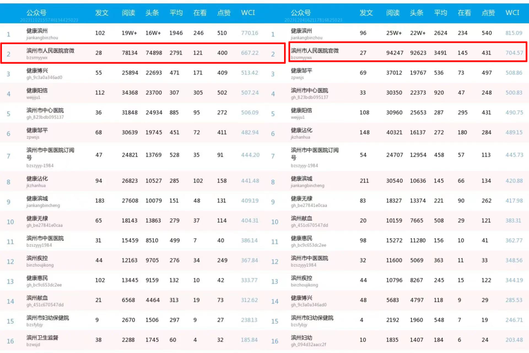The height and width of the screenshot is (353, 529).
Task: Select the 头条 value 92623
Action: [x=417, y=53]
